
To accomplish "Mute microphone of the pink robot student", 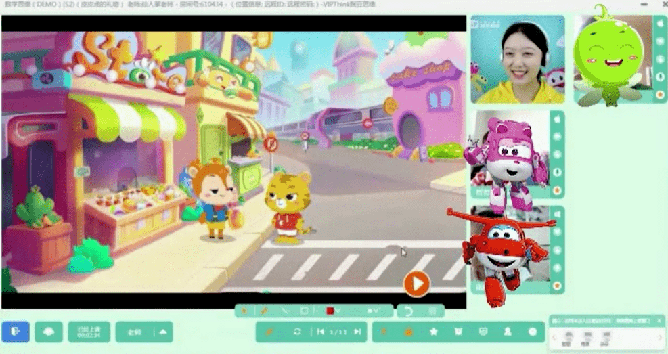I will point(557,173).
